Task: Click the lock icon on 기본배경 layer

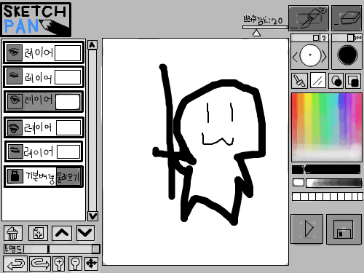Action: (15, 176)
